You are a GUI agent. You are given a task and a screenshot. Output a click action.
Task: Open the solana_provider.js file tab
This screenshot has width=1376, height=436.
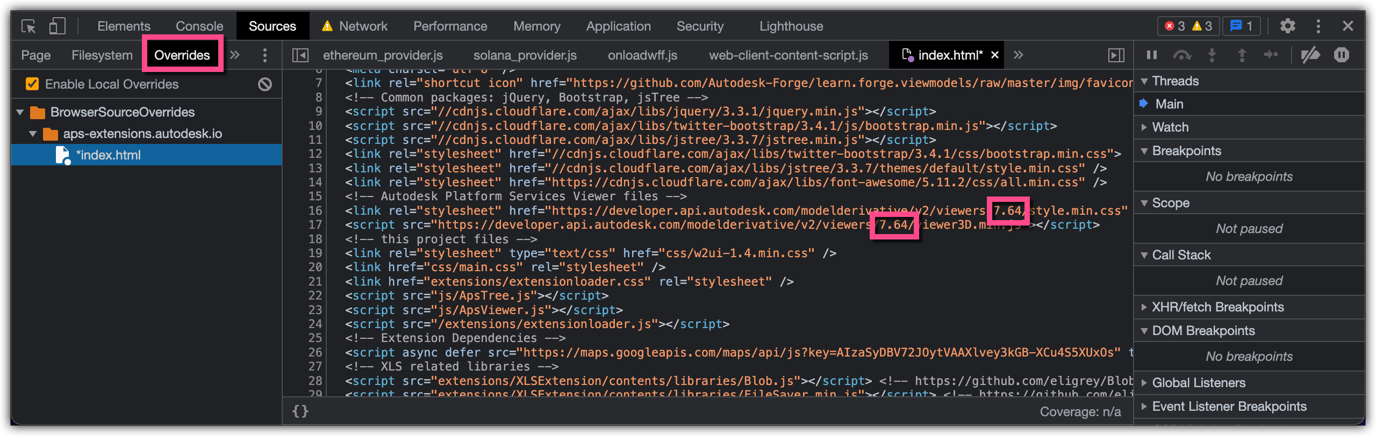tap(525, 55)
